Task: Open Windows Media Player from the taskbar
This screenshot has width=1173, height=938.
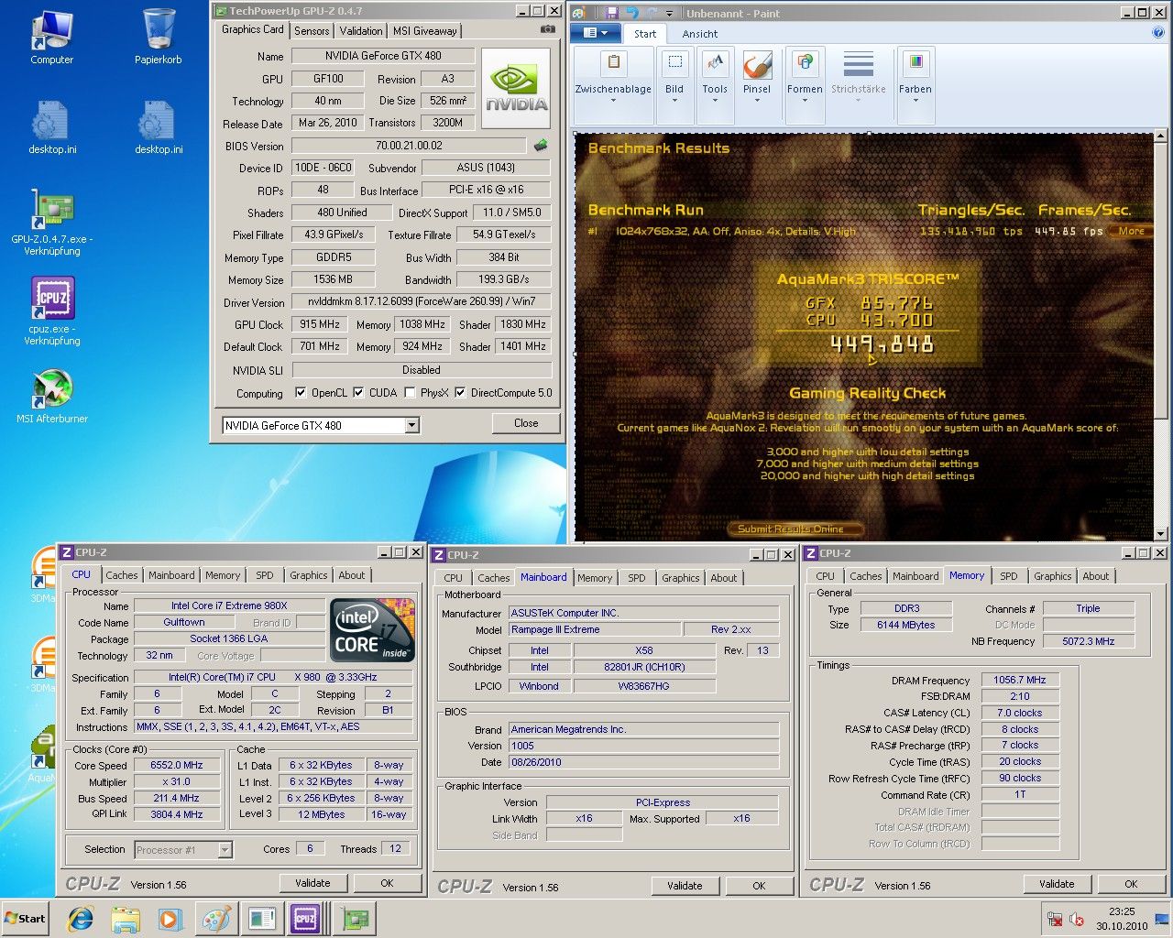Action: [170, 919]
